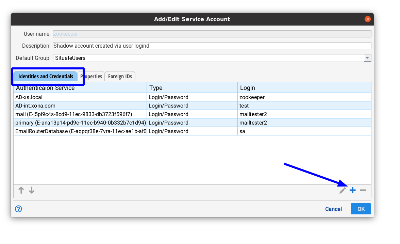Click the Type column header
Viewport: 400px width, 244px height.
[192, 88]
